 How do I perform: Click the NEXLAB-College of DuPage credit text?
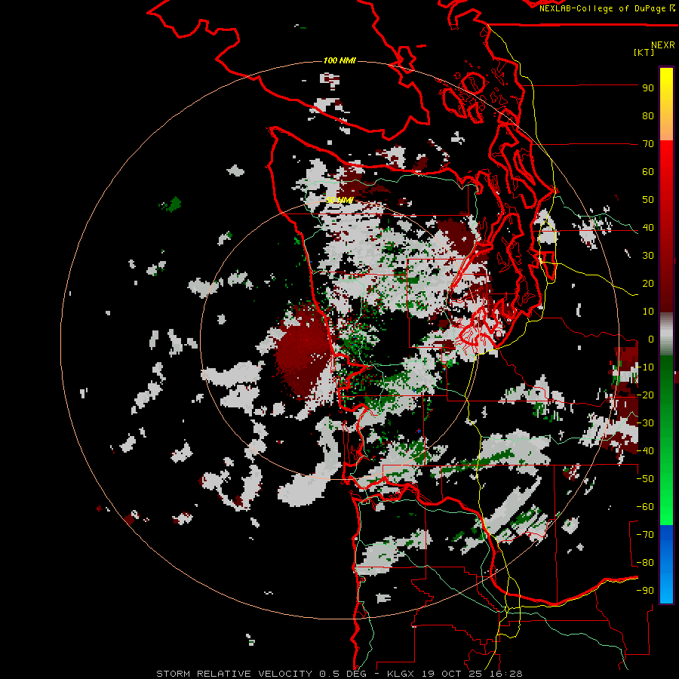coord(607,8)
